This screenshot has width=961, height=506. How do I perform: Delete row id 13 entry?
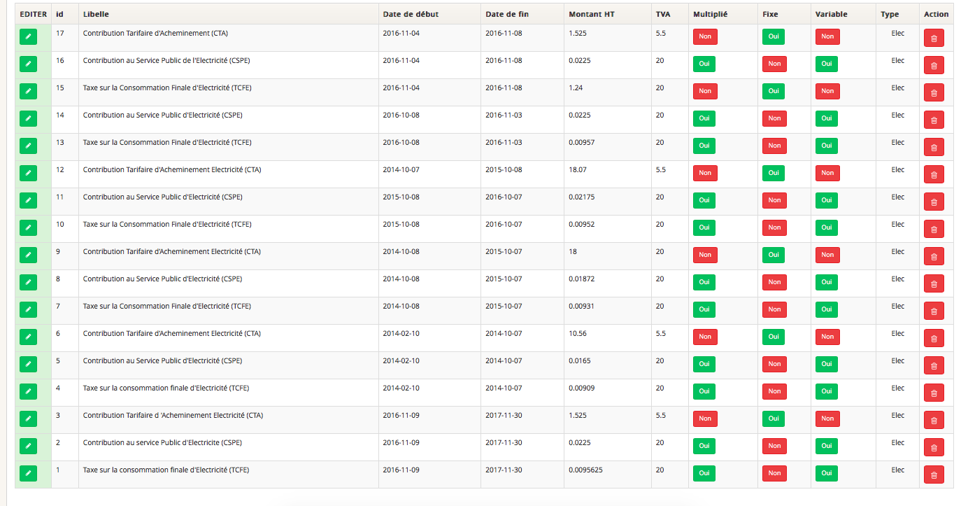[x=934, y=148]
